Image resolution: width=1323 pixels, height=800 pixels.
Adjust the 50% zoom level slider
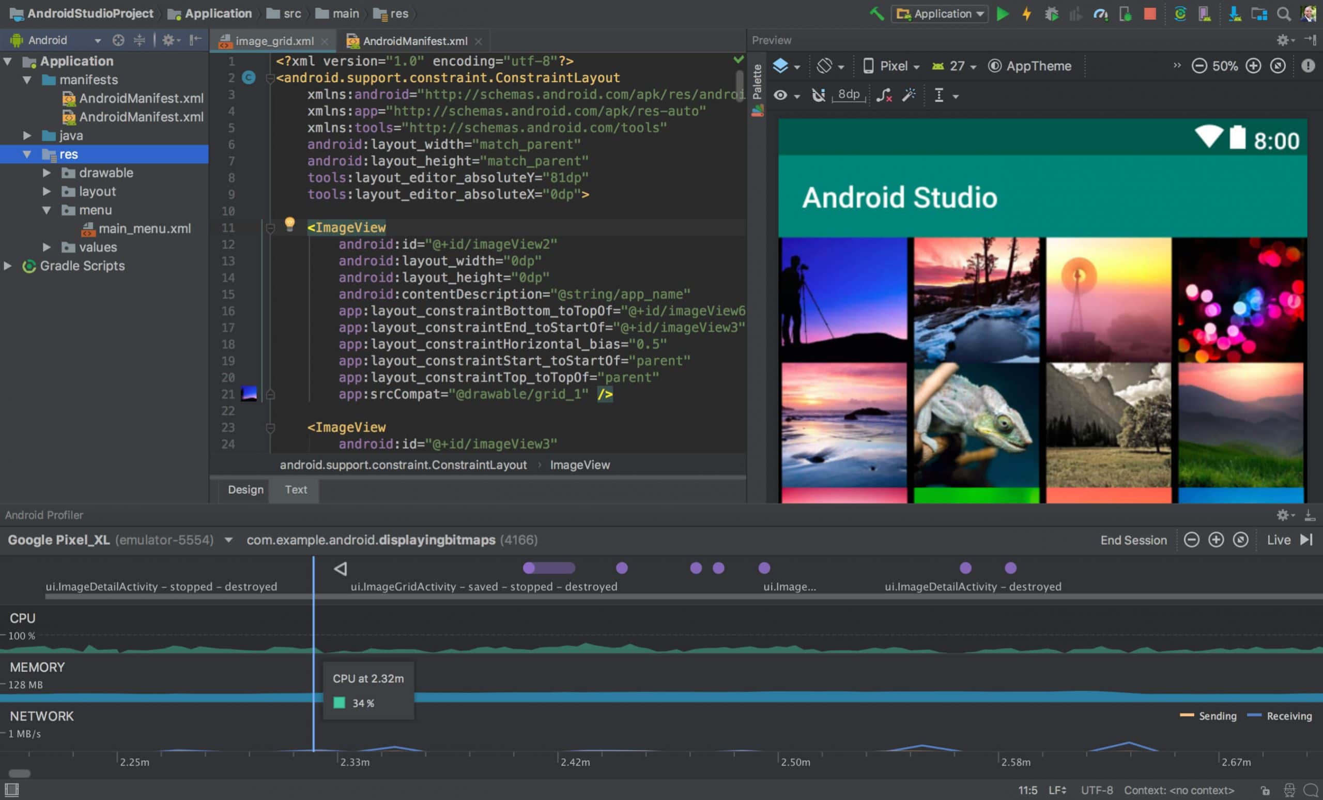tap(1226, 66)
